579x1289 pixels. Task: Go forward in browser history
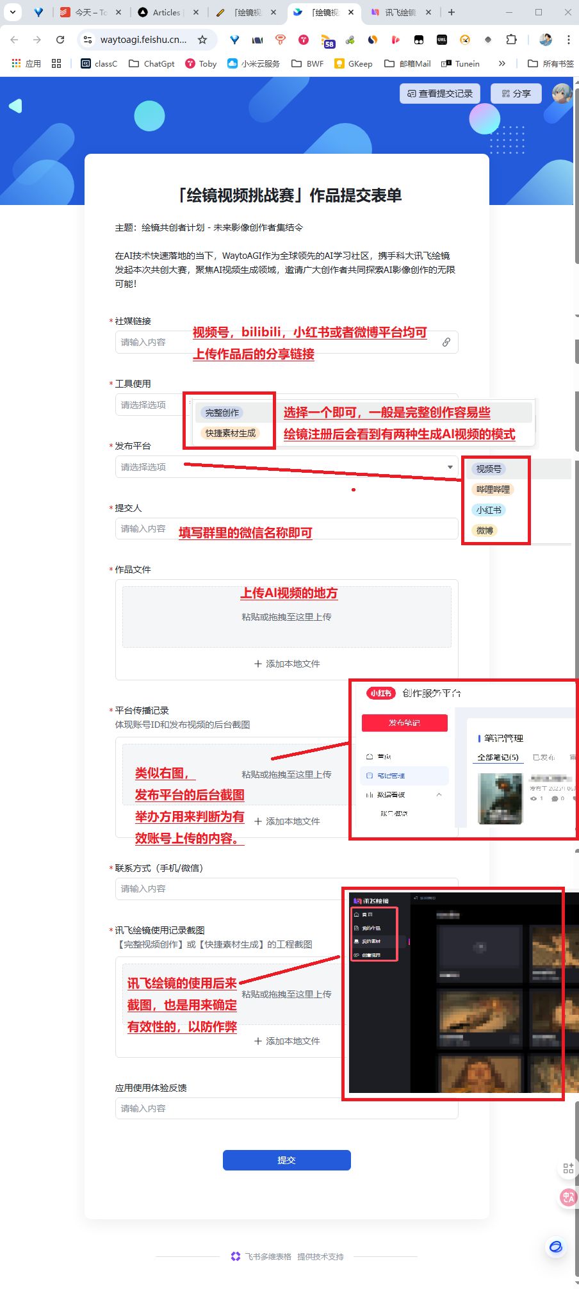[x=37, y=40]
